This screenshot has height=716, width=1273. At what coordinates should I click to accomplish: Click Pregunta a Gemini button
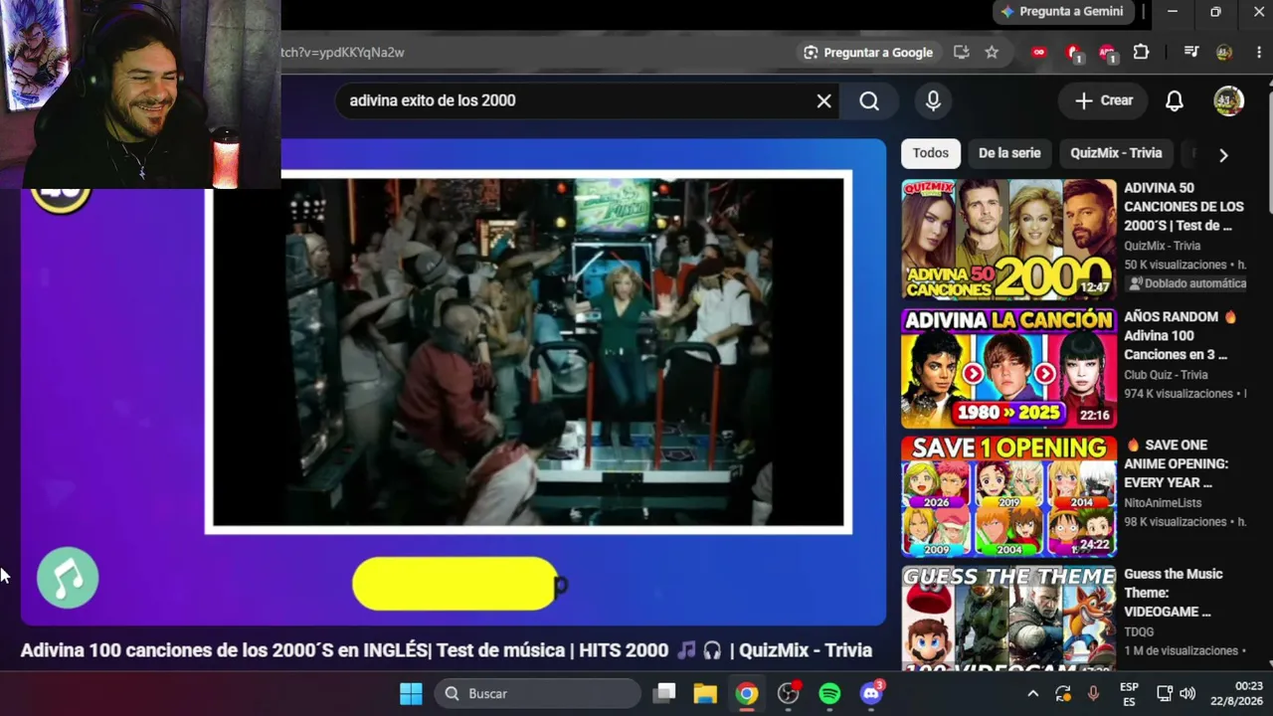pos(1062,12)
